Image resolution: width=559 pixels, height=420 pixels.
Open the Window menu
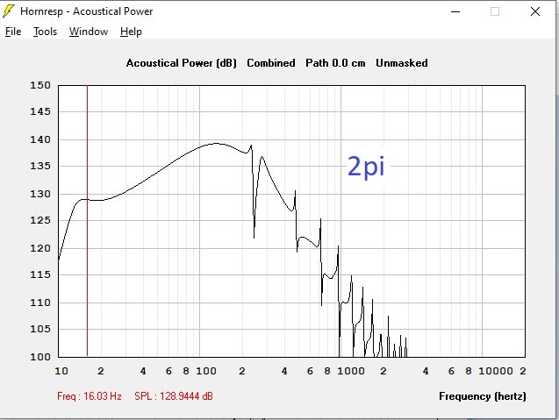[x=89, y=32]
